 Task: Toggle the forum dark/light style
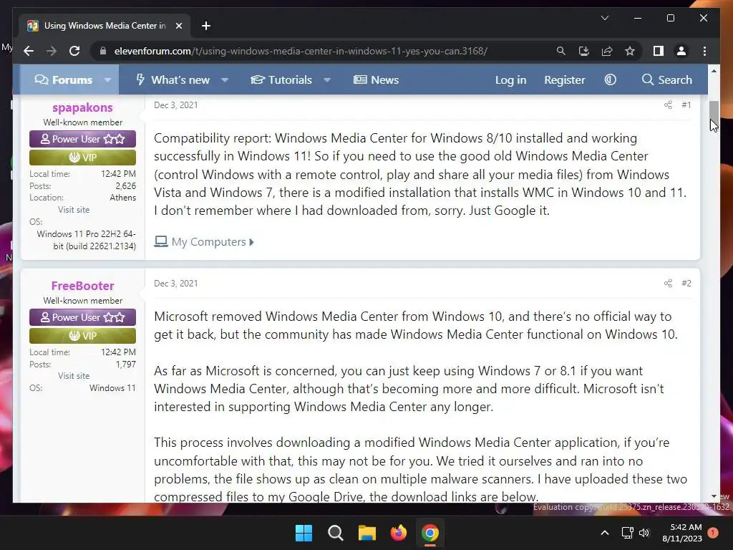[610, 80]
